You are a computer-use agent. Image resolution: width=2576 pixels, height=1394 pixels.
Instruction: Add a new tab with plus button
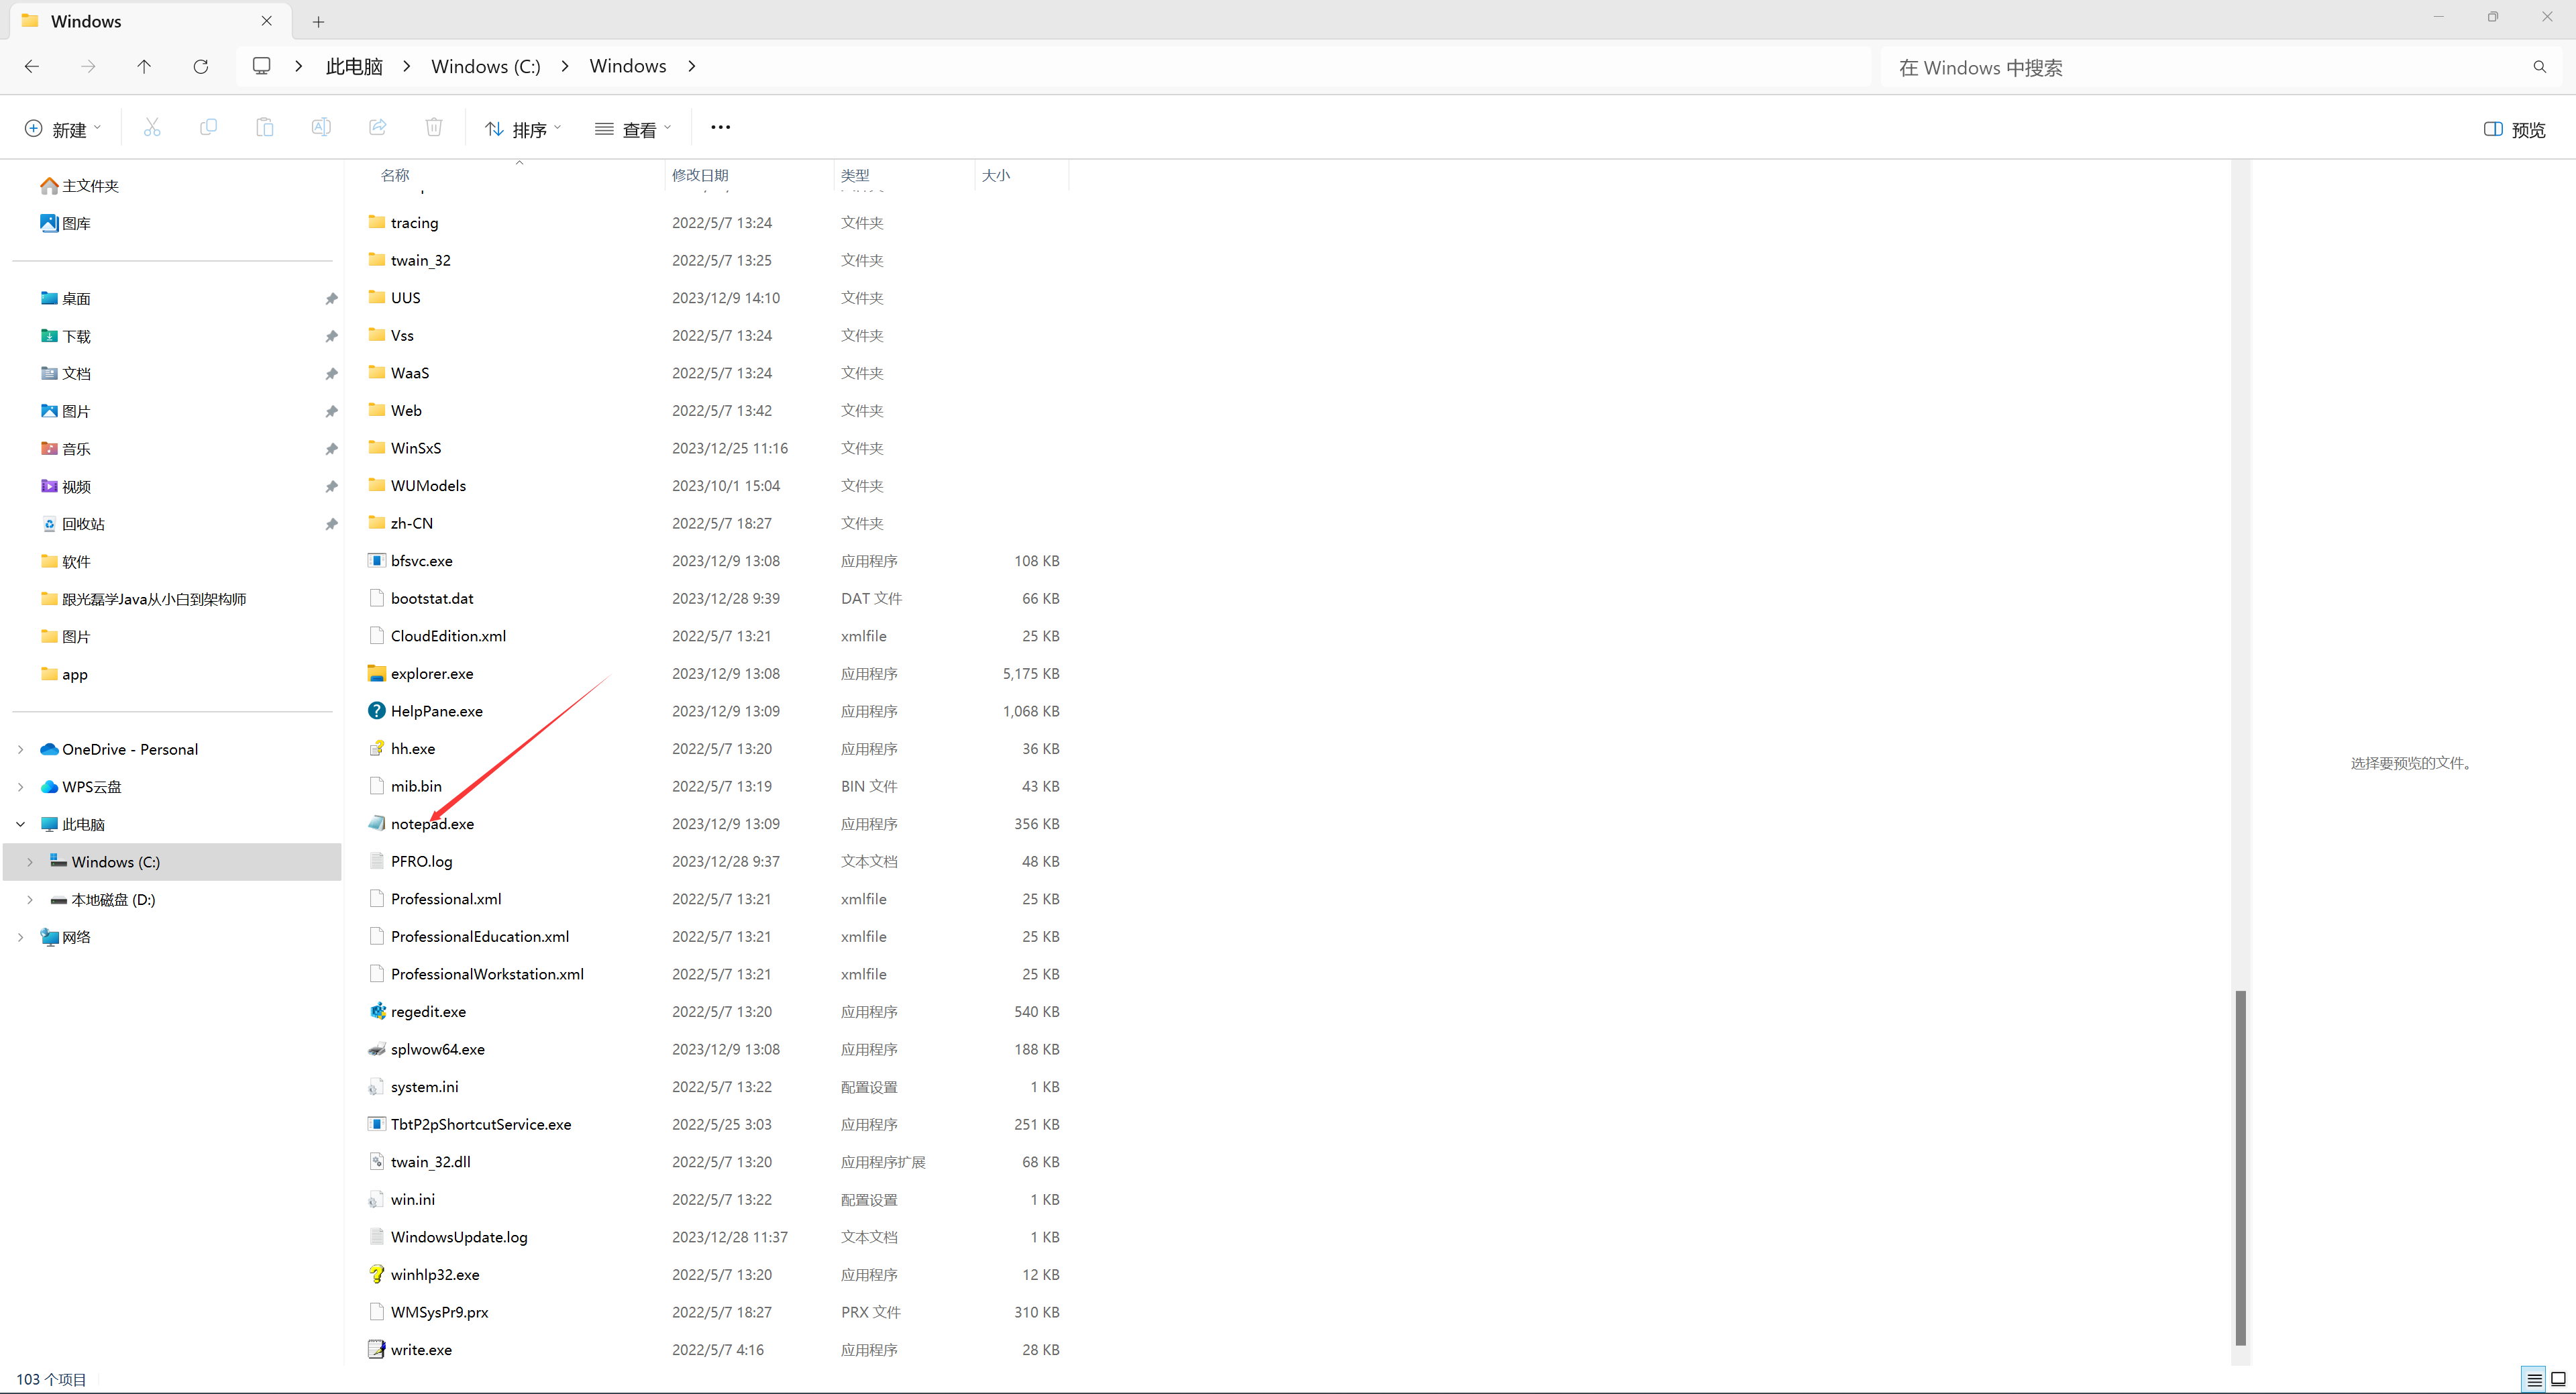point(318,21)
